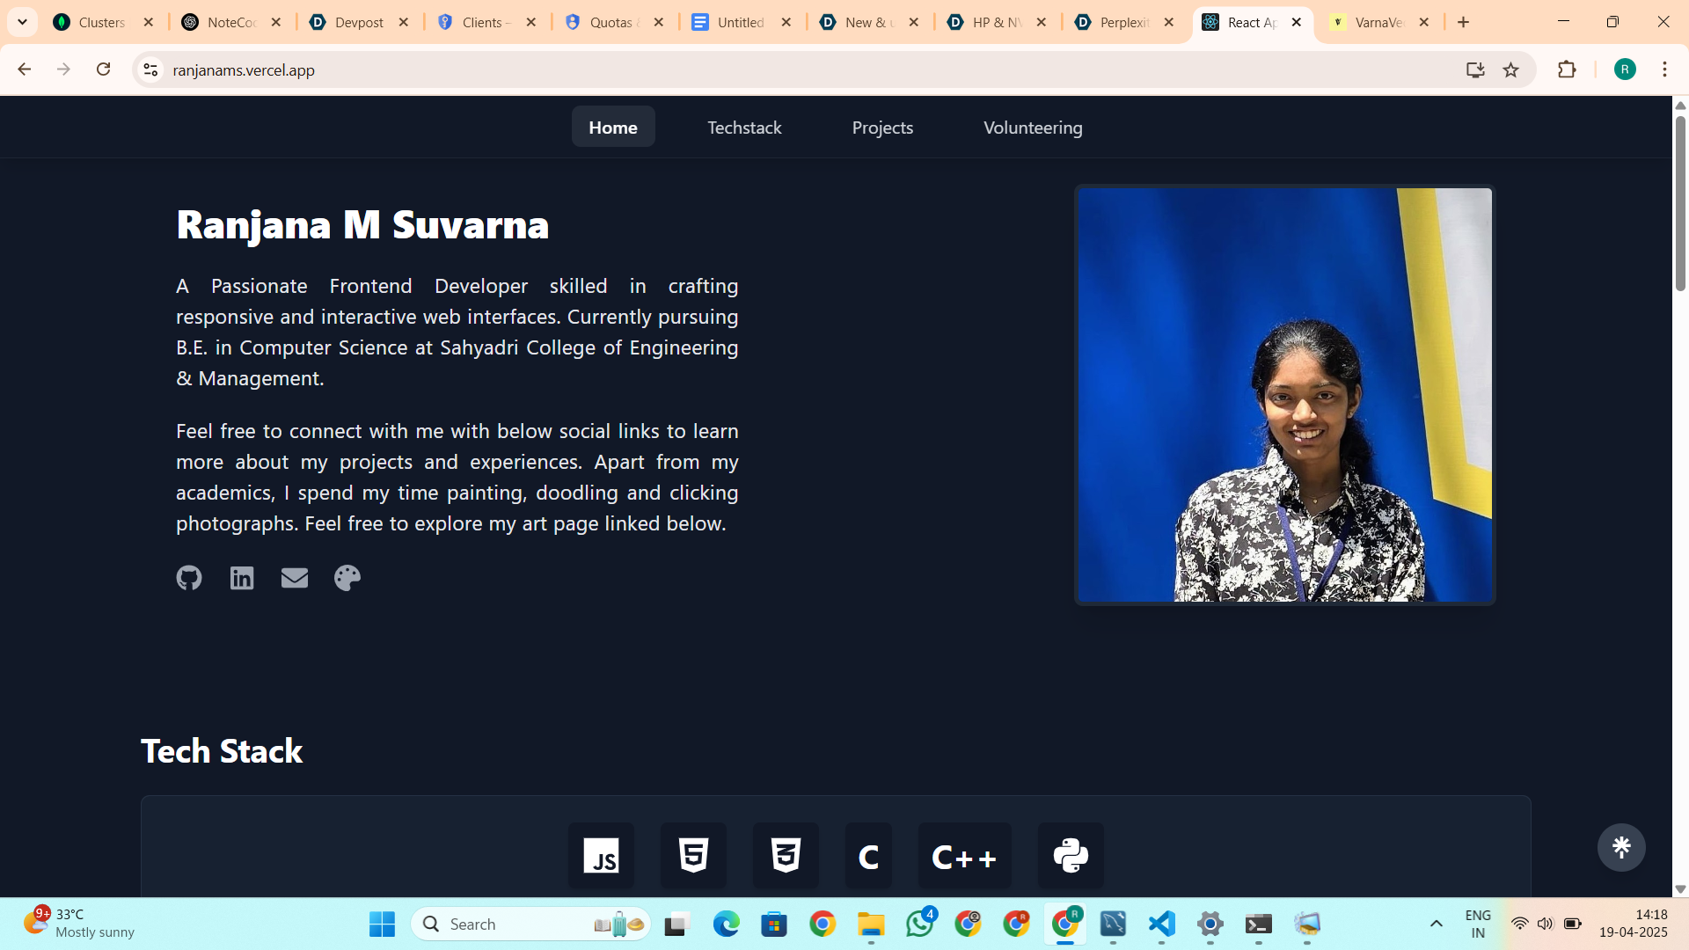Image resolution: width=1689 pixels, height=950 pixels.
Task: Click the HTML5 tech stack icon
Action: pyautogui.click(x=694, y=855)
